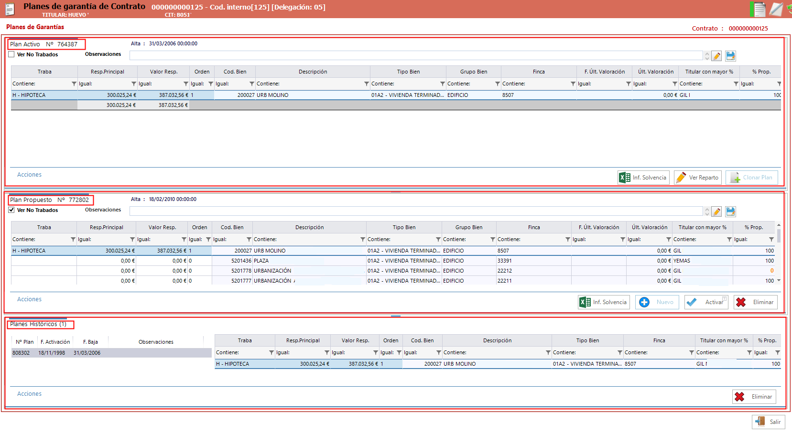Click scroll-up arrow of Plan Propuesto grid

point(779,225)
